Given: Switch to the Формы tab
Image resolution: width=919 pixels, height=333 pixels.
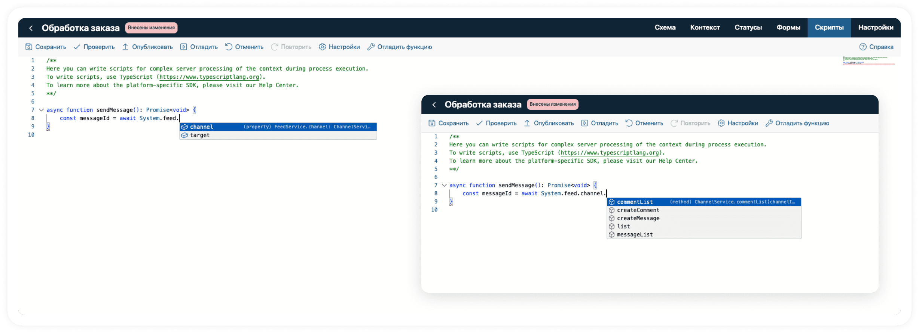Looking at the screenshot, I should click(x=788, y=28).
